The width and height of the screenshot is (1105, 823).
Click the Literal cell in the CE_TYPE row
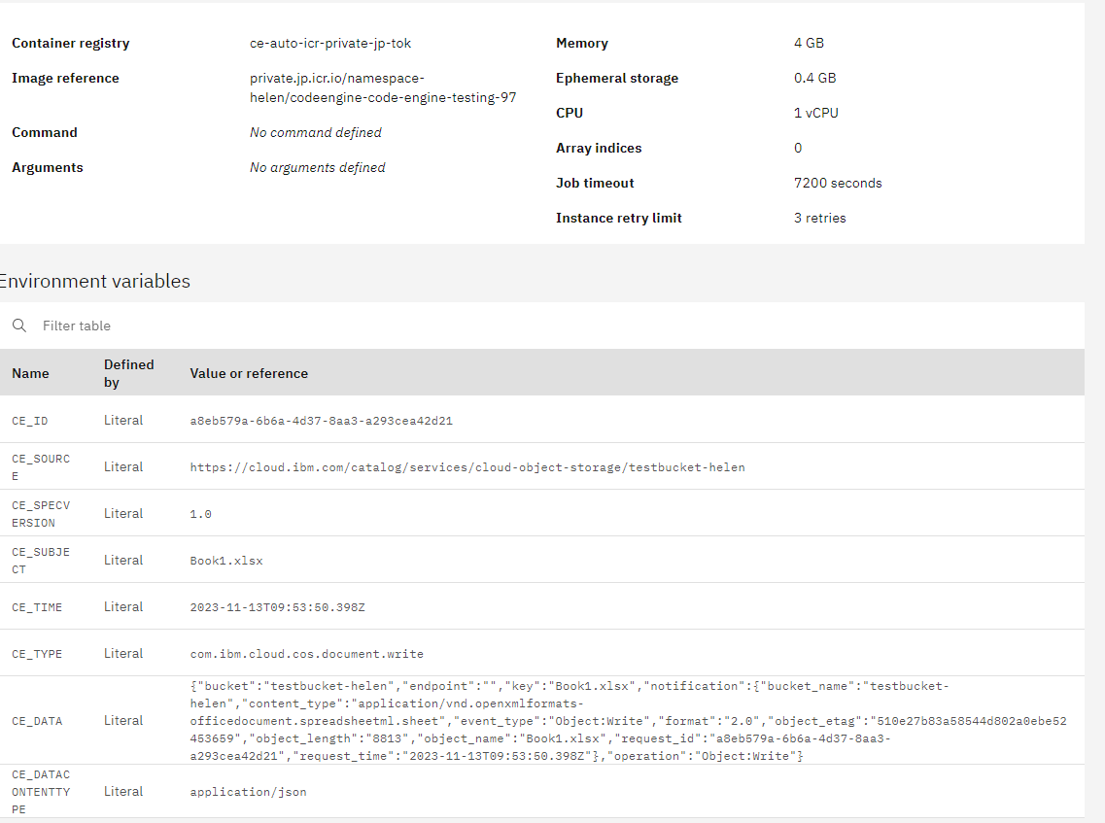pyautogui.click(x=123, y=653)
